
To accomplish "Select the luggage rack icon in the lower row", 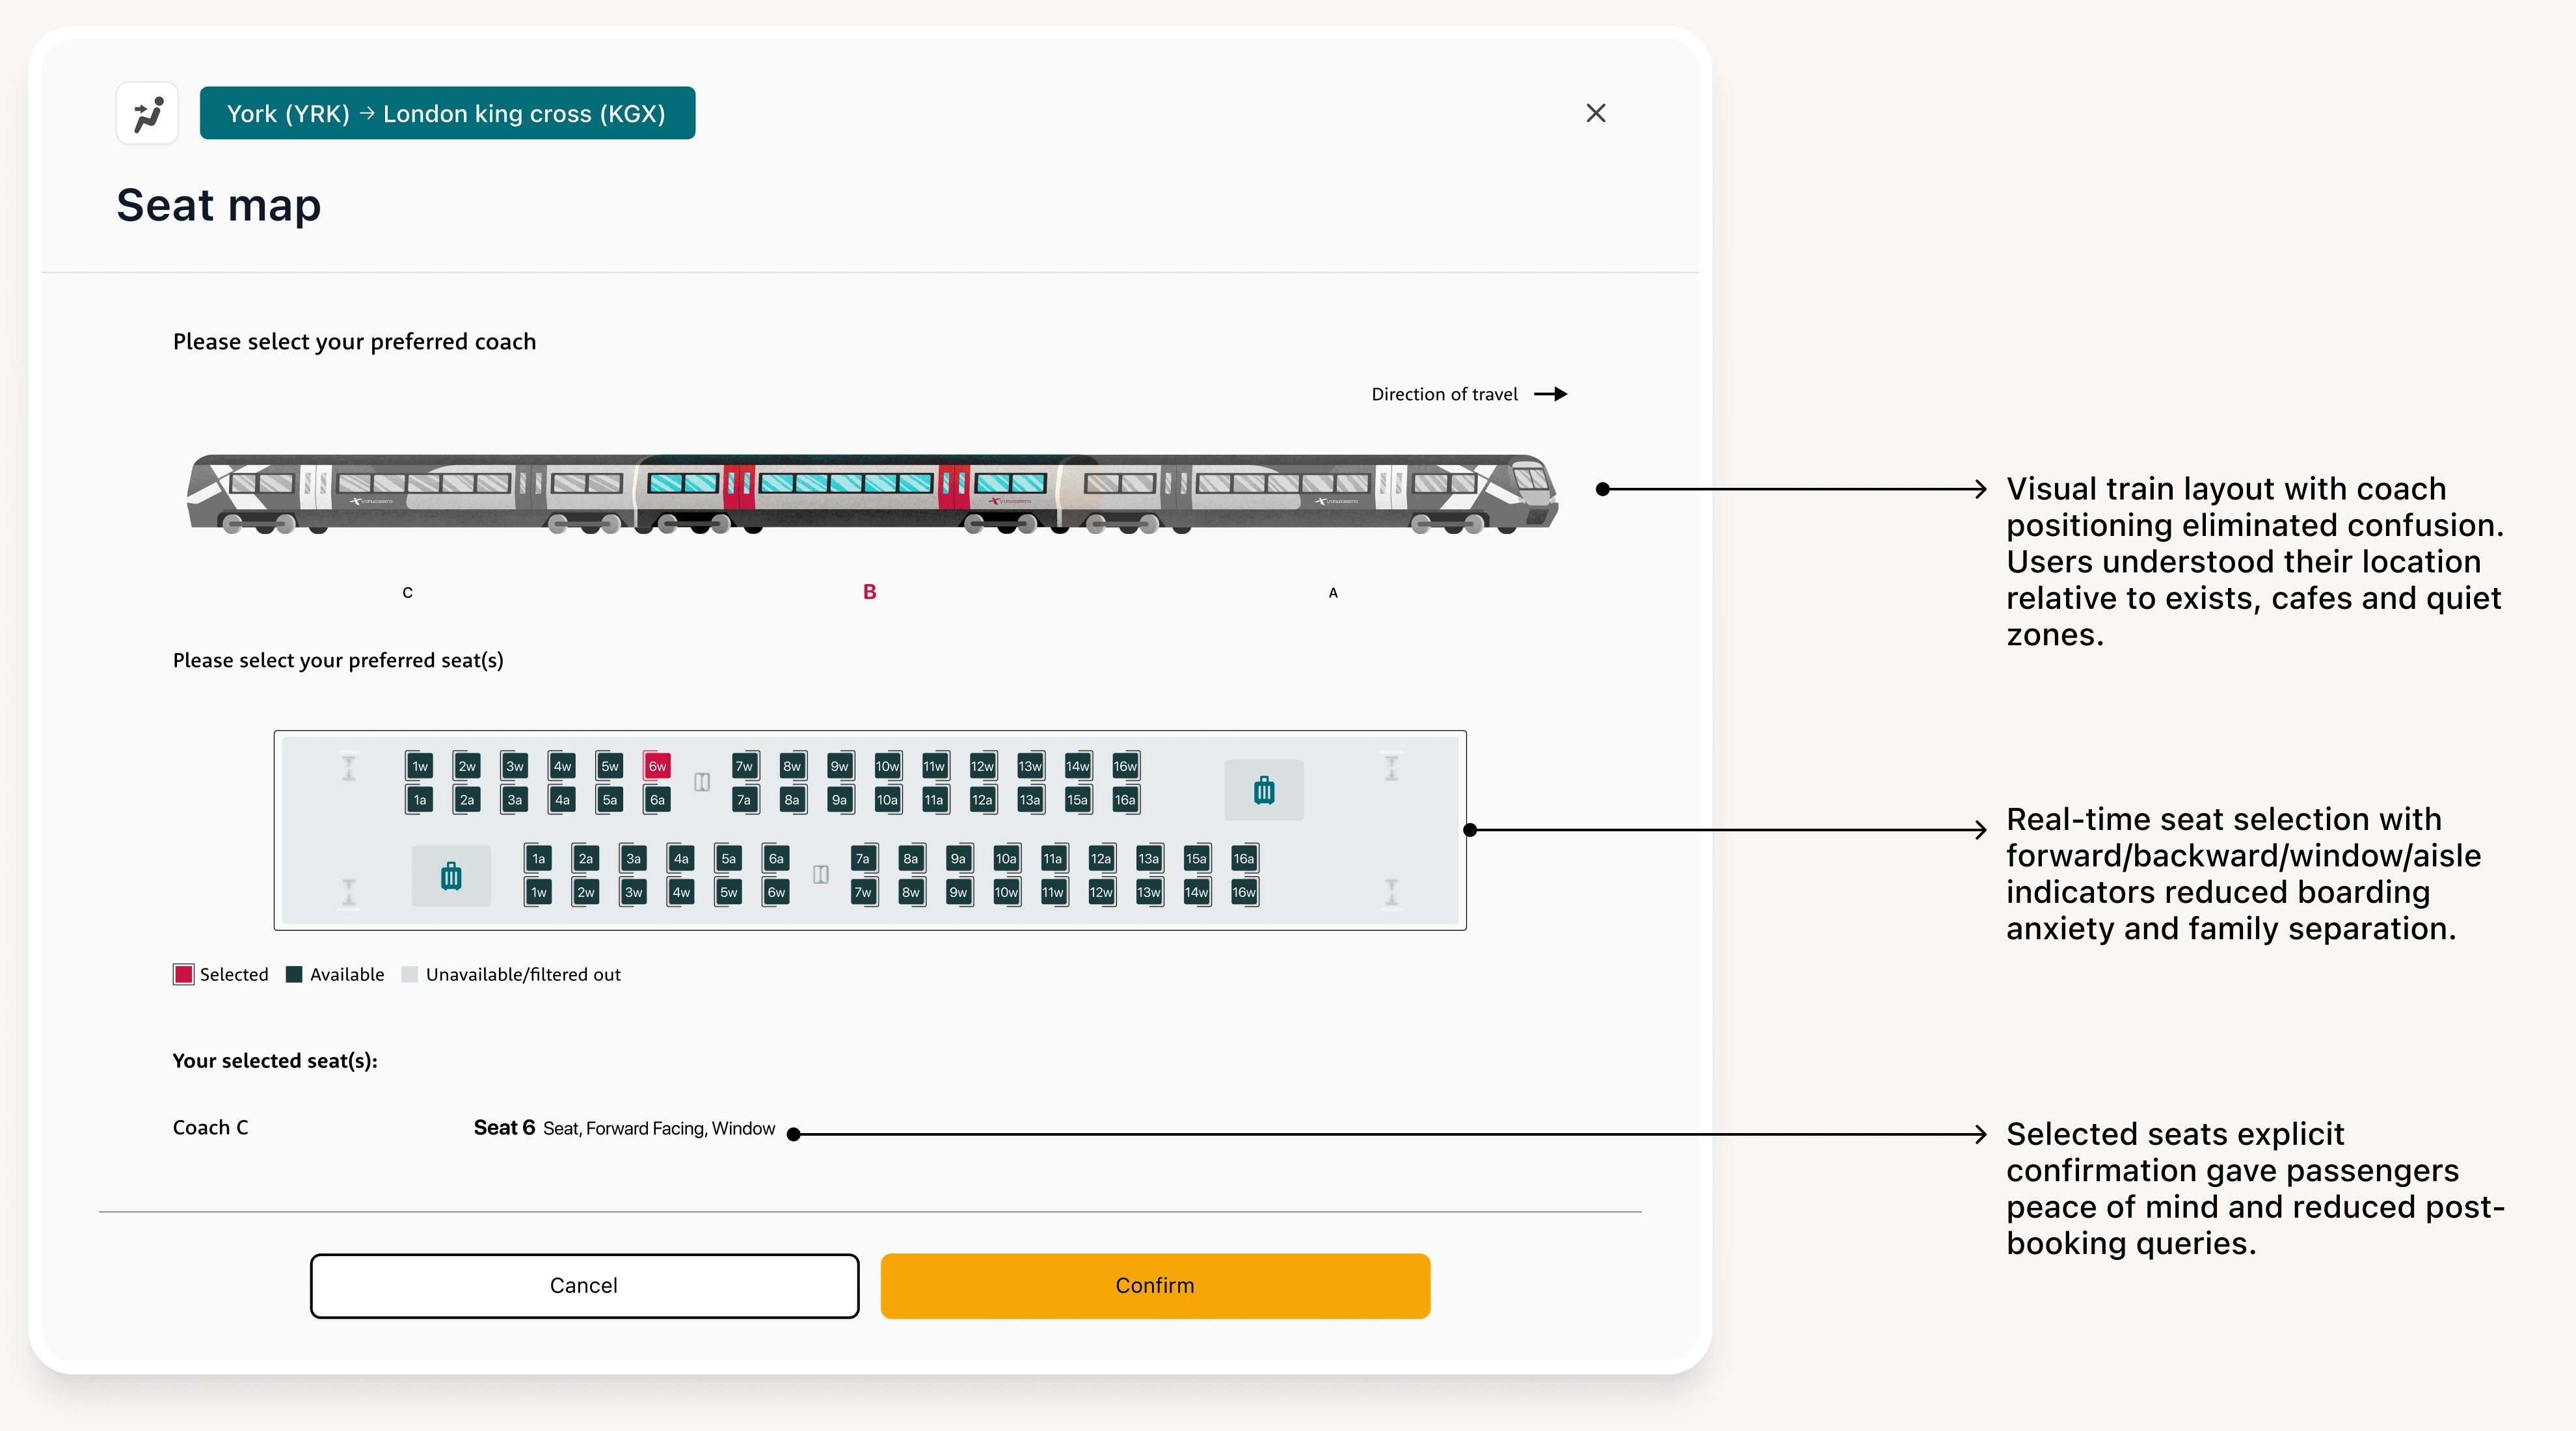I will pyautogui.click(x=450, y=875).
